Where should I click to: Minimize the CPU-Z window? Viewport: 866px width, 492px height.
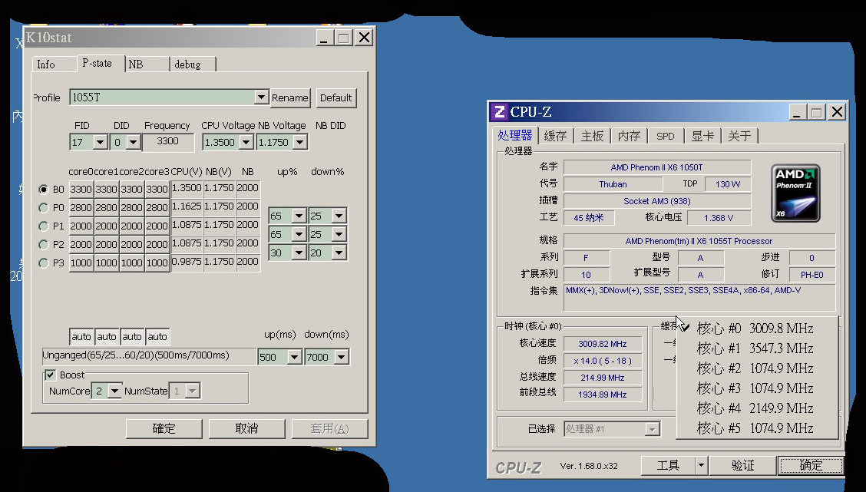tap(796, 112)
